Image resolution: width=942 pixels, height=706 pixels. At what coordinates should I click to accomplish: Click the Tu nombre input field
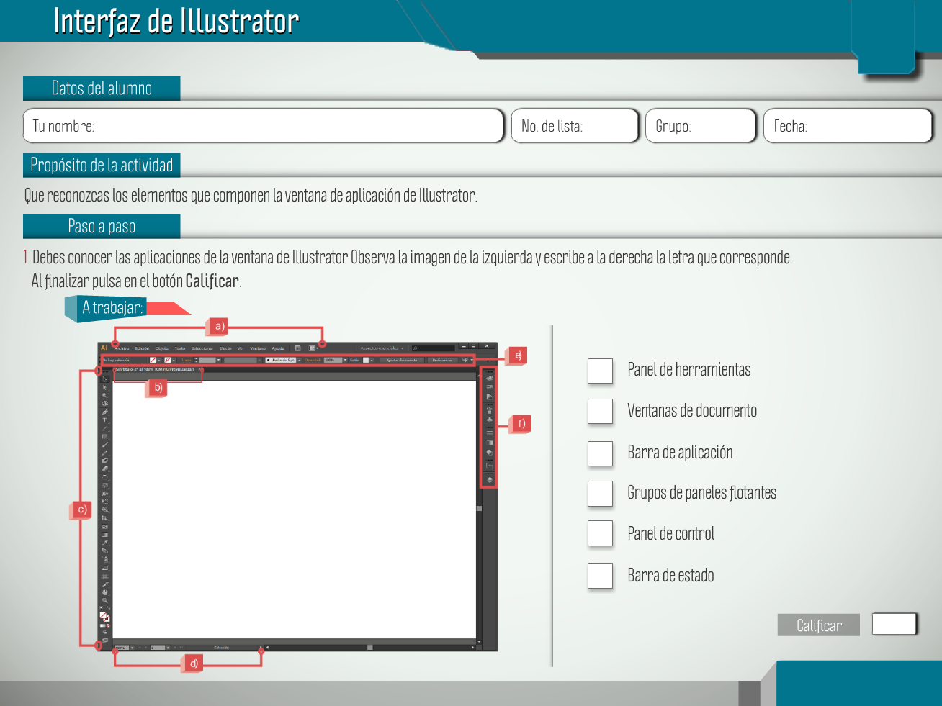pyautogui.click(x=264, y=126)
